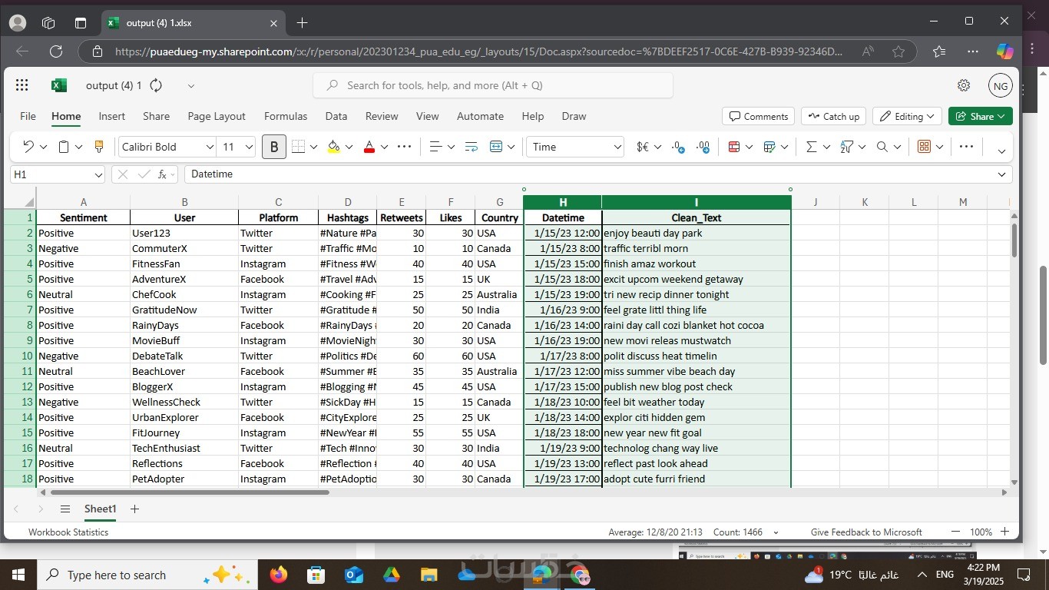Click the Excel logo icon
The image size is (1049, 590).
coord(59,85)
